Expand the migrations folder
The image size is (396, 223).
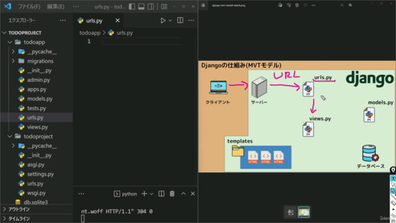pos(14,61)
